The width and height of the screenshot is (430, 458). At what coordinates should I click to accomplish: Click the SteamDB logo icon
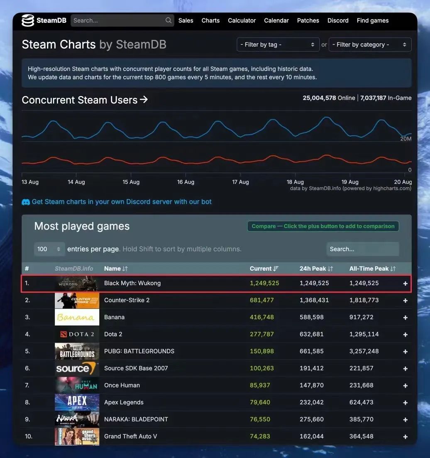click(x=28, y=20)
